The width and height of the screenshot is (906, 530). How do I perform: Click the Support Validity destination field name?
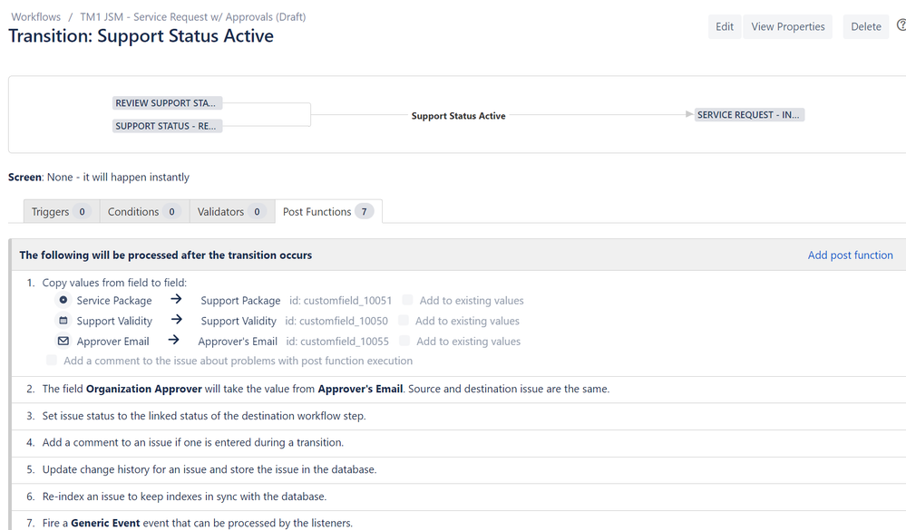pyautogui.click(x=239, y=321)
